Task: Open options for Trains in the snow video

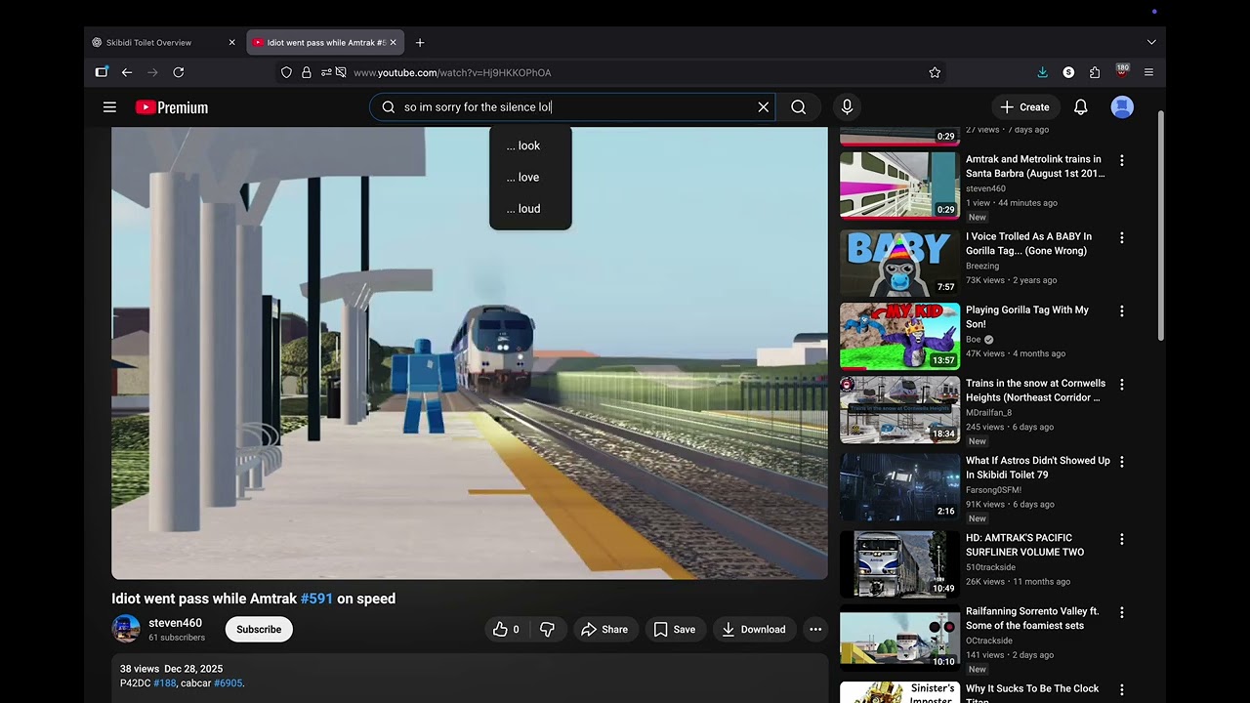Action: [x=1121, y=385]
